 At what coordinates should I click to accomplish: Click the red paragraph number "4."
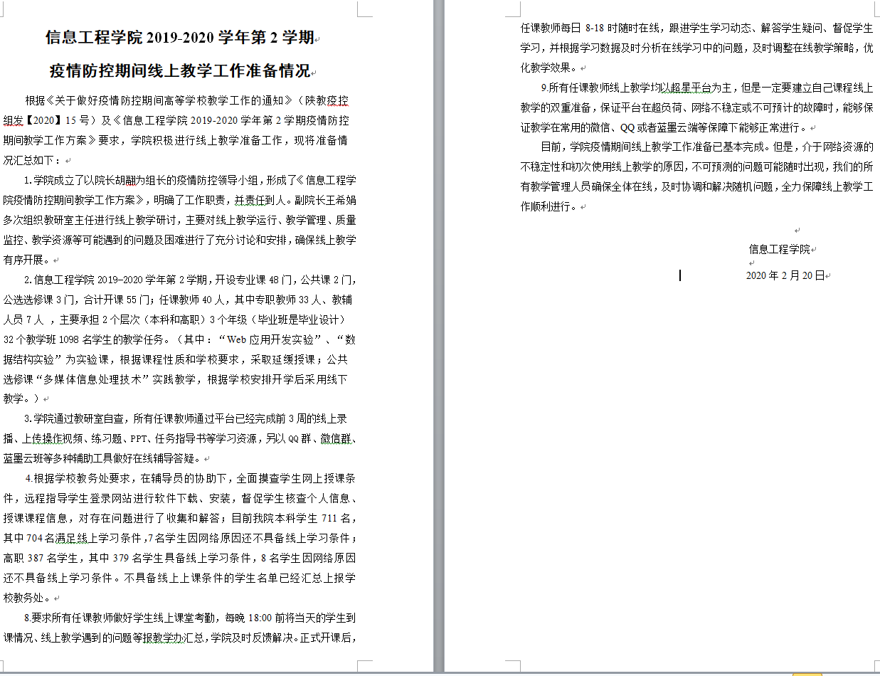[x=29, y=479]
